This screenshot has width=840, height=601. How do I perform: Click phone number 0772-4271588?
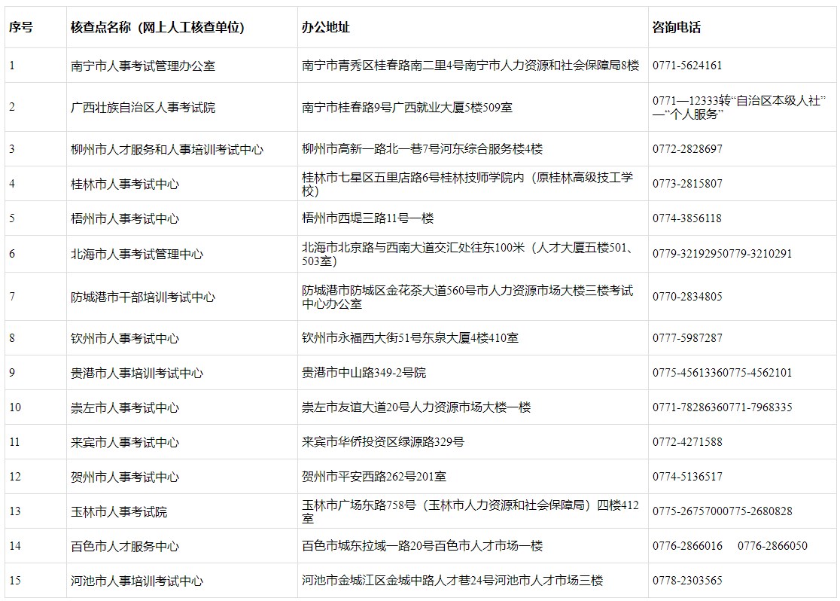pos(687,442)
